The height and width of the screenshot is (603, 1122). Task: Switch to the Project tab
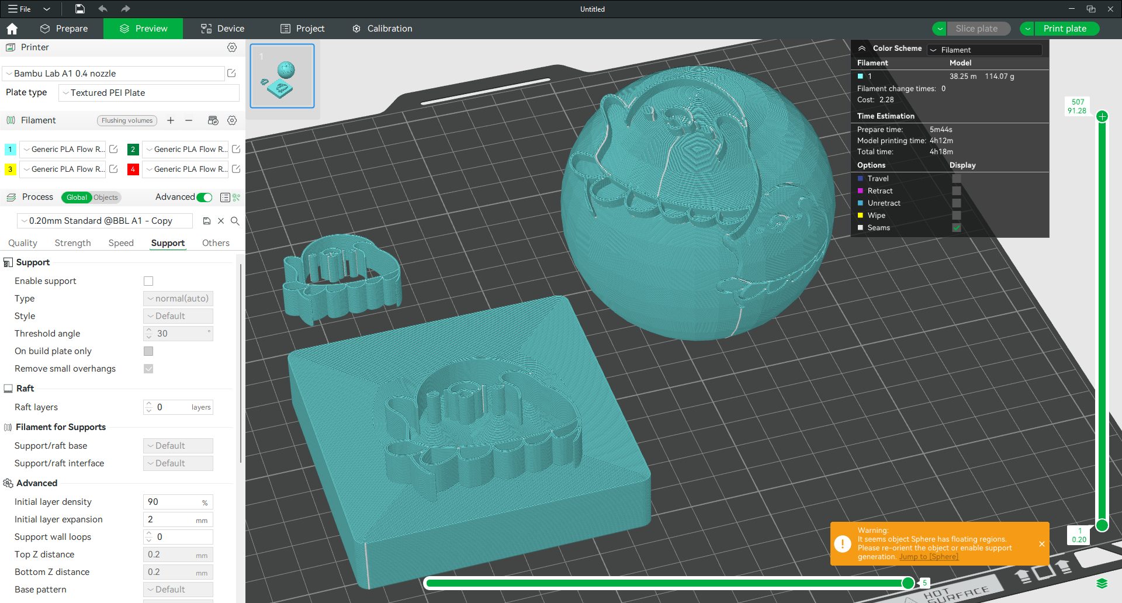click(302, 29)
